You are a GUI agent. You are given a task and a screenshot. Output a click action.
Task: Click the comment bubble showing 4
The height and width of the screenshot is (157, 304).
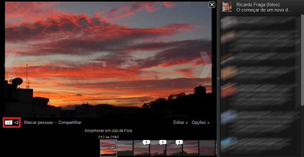[179, 142]
